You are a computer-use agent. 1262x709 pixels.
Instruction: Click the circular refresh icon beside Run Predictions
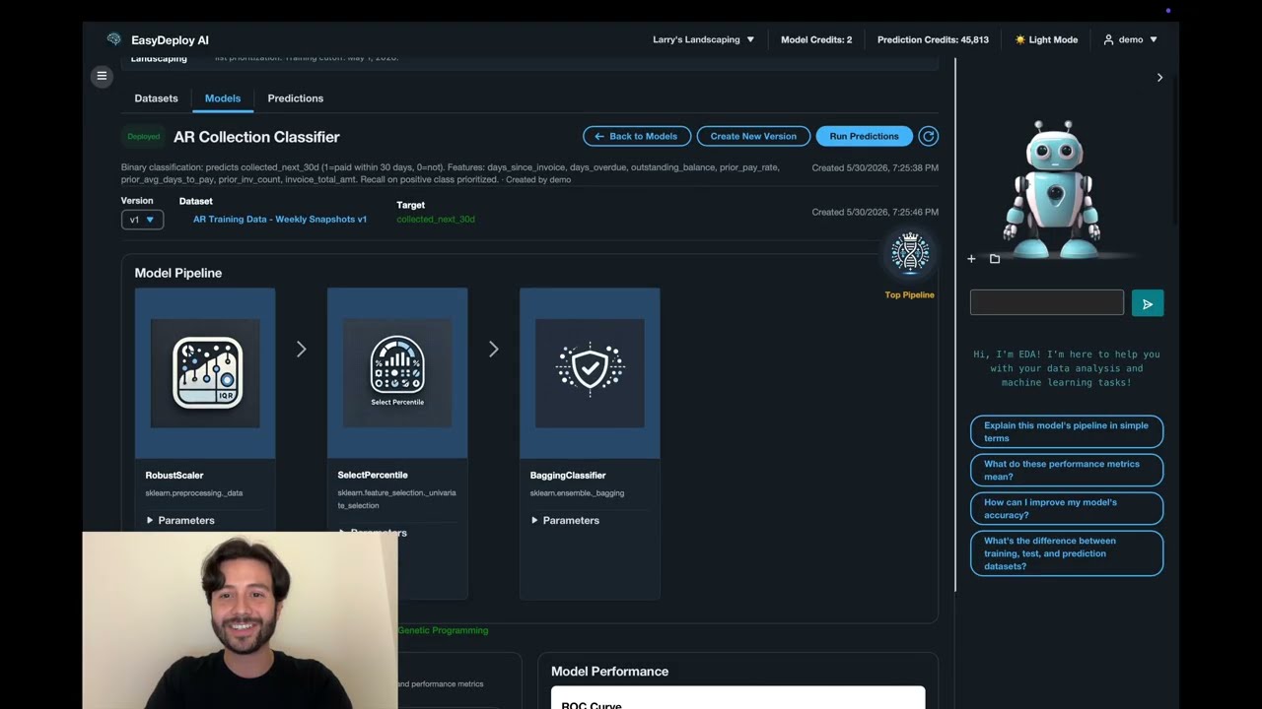tap(928, 136)
